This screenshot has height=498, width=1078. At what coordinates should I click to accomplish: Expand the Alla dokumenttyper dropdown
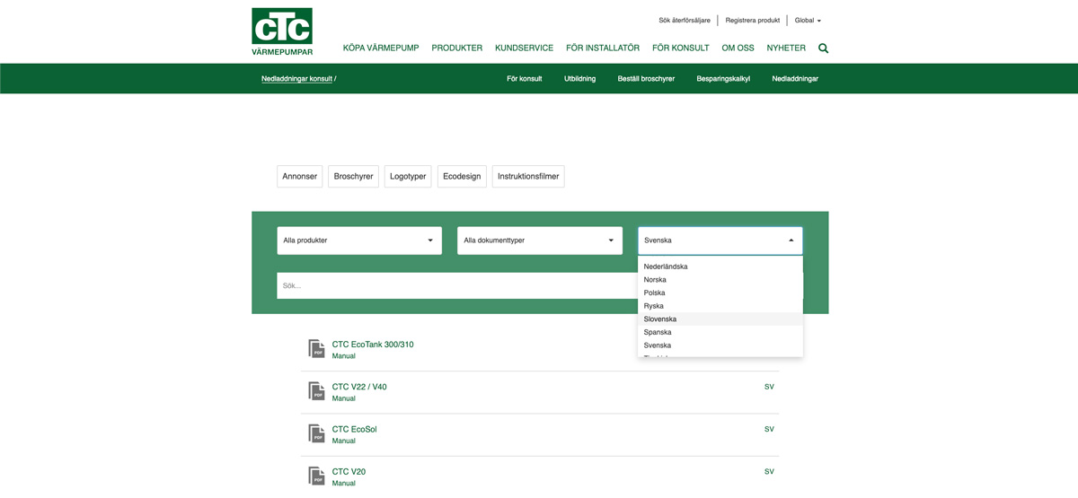pyautogui.click(x=540, y=240)
